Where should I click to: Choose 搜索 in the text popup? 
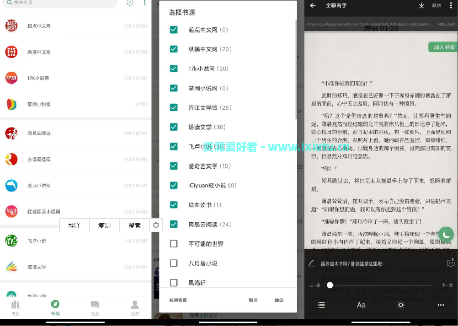(x=134, y=225)
